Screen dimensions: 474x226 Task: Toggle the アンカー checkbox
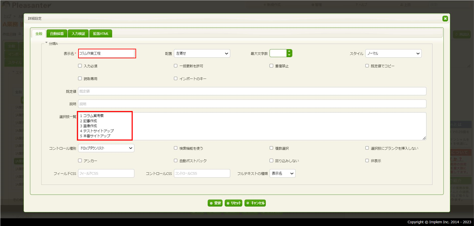point(80,161)
